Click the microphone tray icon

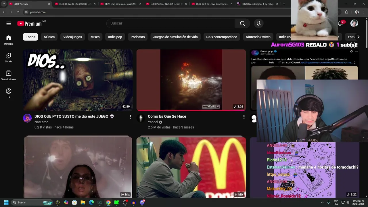[x=328, y=202]
